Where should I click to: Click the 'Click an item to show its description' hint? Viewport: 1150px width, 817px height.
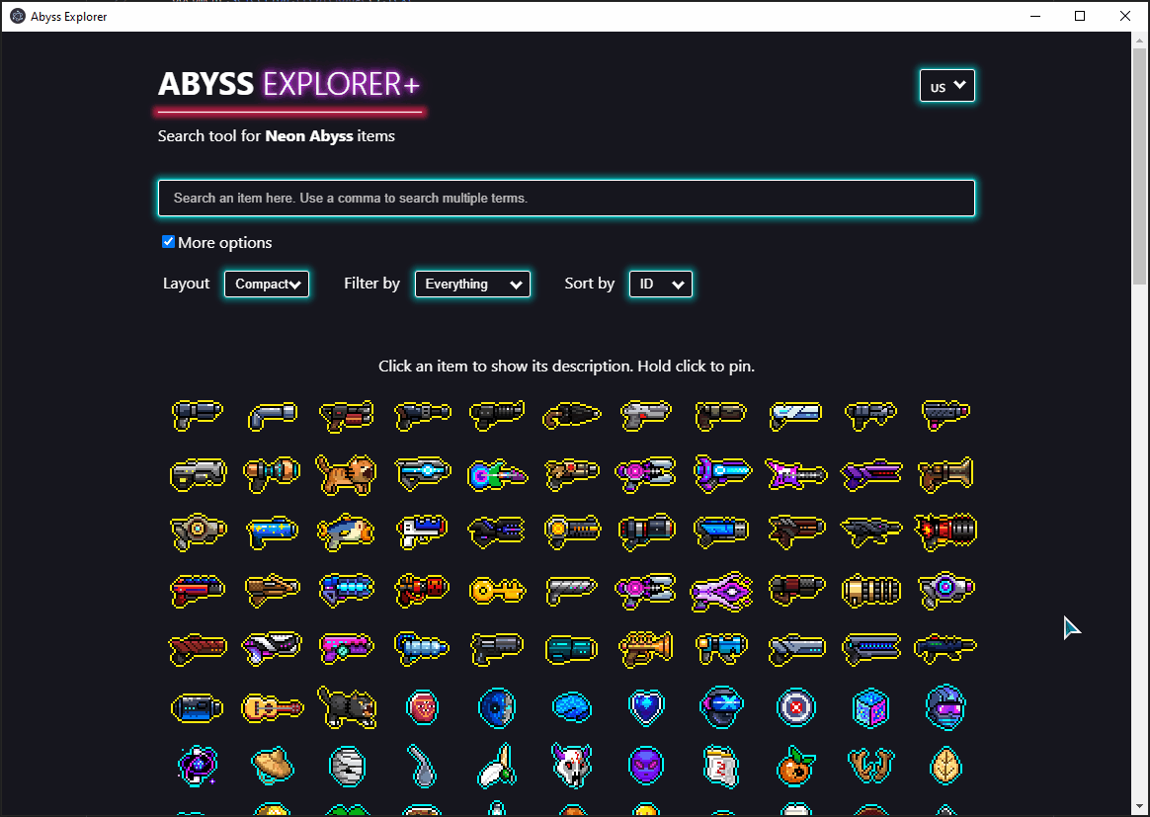[566, 366]
